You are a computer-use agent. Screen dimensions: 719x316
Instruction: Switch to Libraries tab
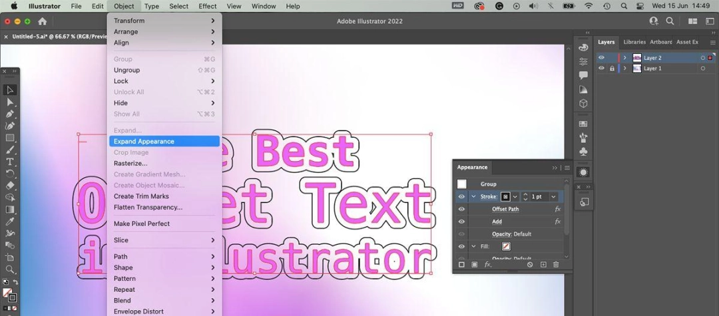(x=634, y=42)
